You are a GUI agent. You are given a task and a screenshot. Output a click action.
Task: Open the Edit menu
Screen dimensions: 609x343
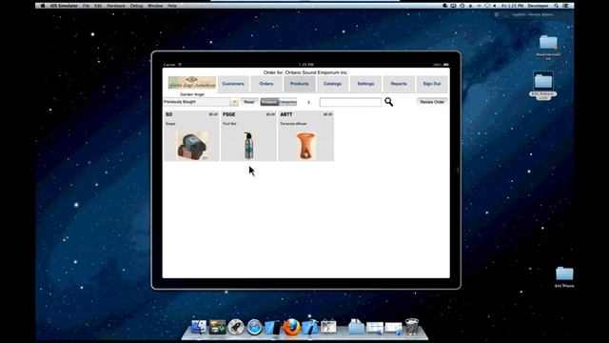(98, 6)
